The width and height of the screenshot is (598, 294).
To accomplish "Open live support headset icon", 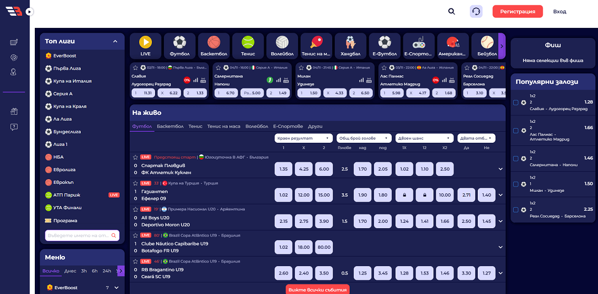I will [476, 12].
